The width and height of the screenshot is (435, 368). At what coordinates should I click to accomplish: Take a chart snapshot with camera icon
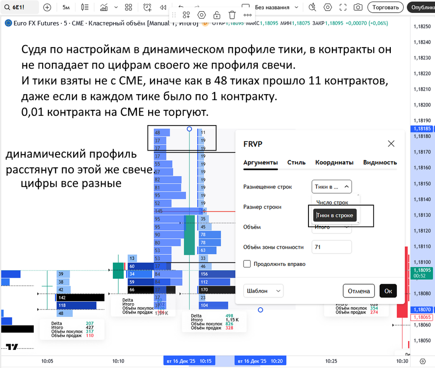click(x=358, y=7)
